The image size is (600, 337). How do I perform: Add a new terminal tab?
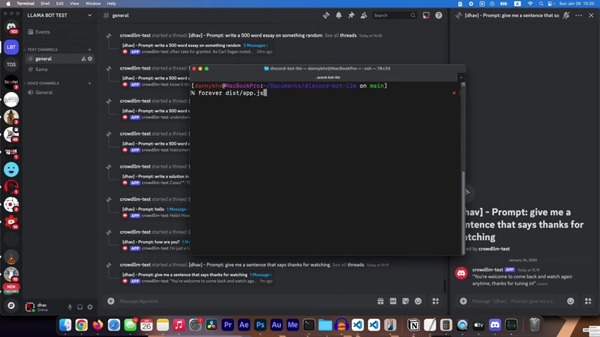(x=461, y=77)
